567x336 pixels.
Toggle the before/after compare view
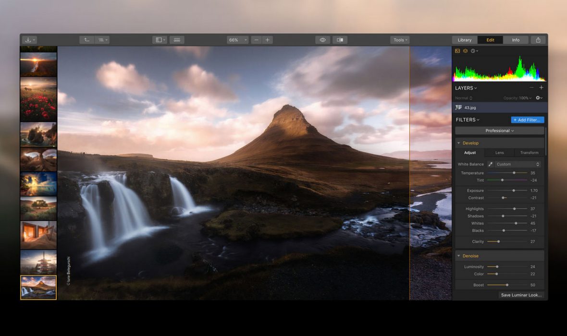pos(340,40)
